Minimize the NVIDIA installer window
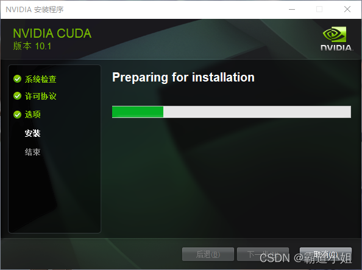This screenshot has width=362, height=270. [292, 10]
